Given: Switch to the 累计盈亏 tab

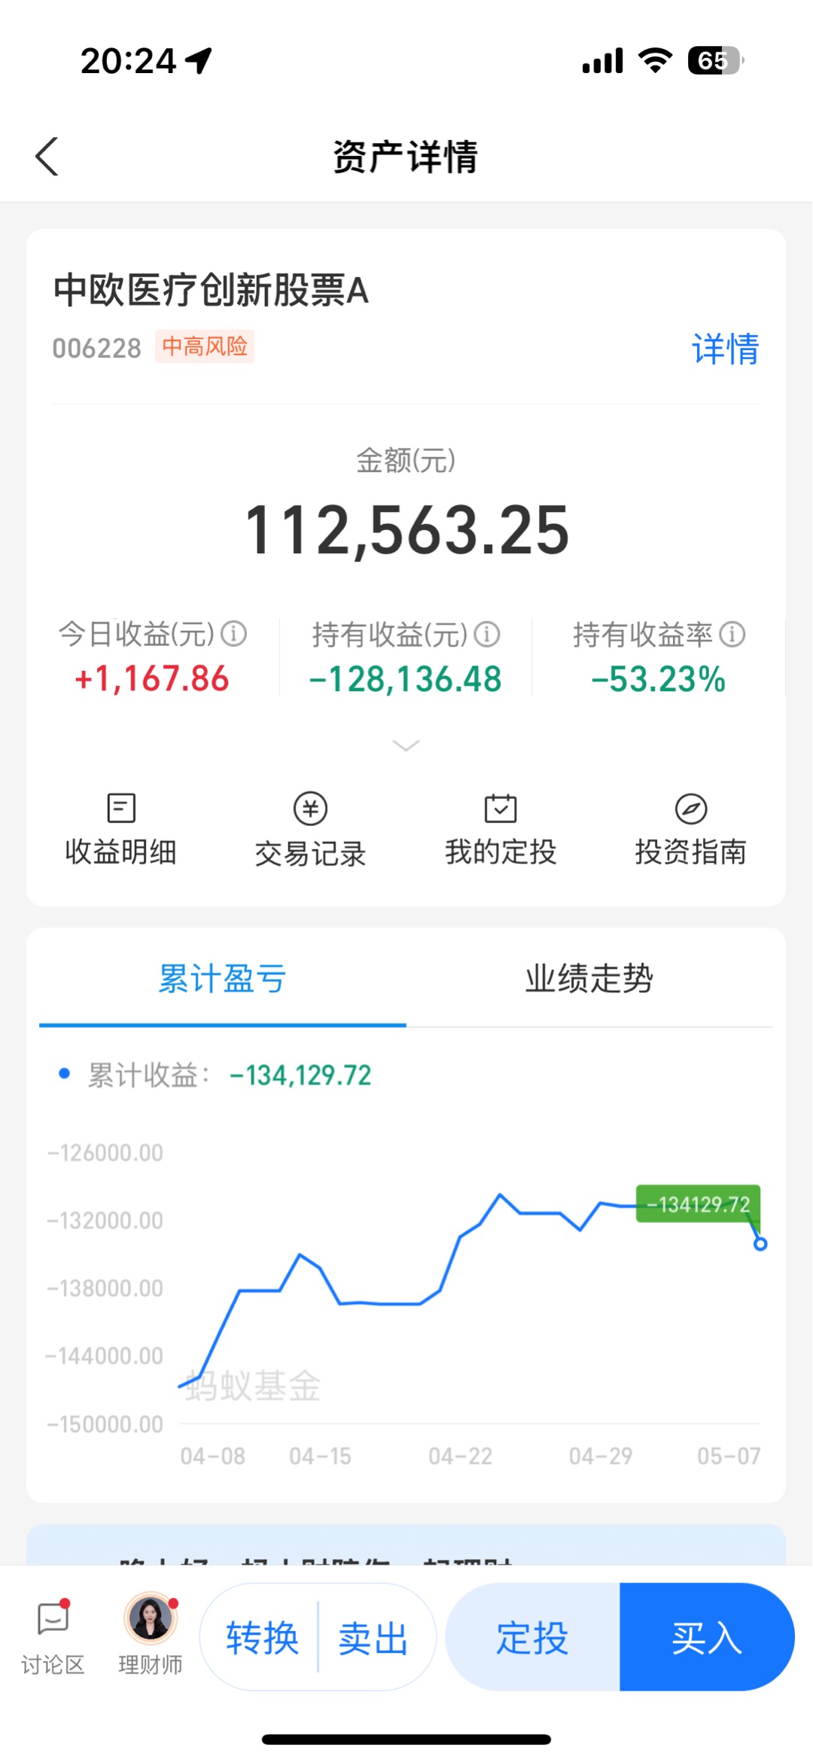Looking at the screenshot, I should [x=222, y=978].
